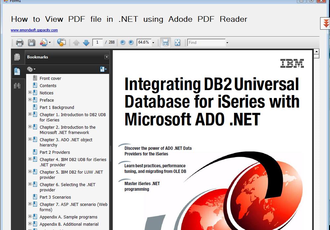Click the Front cover bookmark icon
The height and width of the screenshot is (230, 330).
point(35,78)
